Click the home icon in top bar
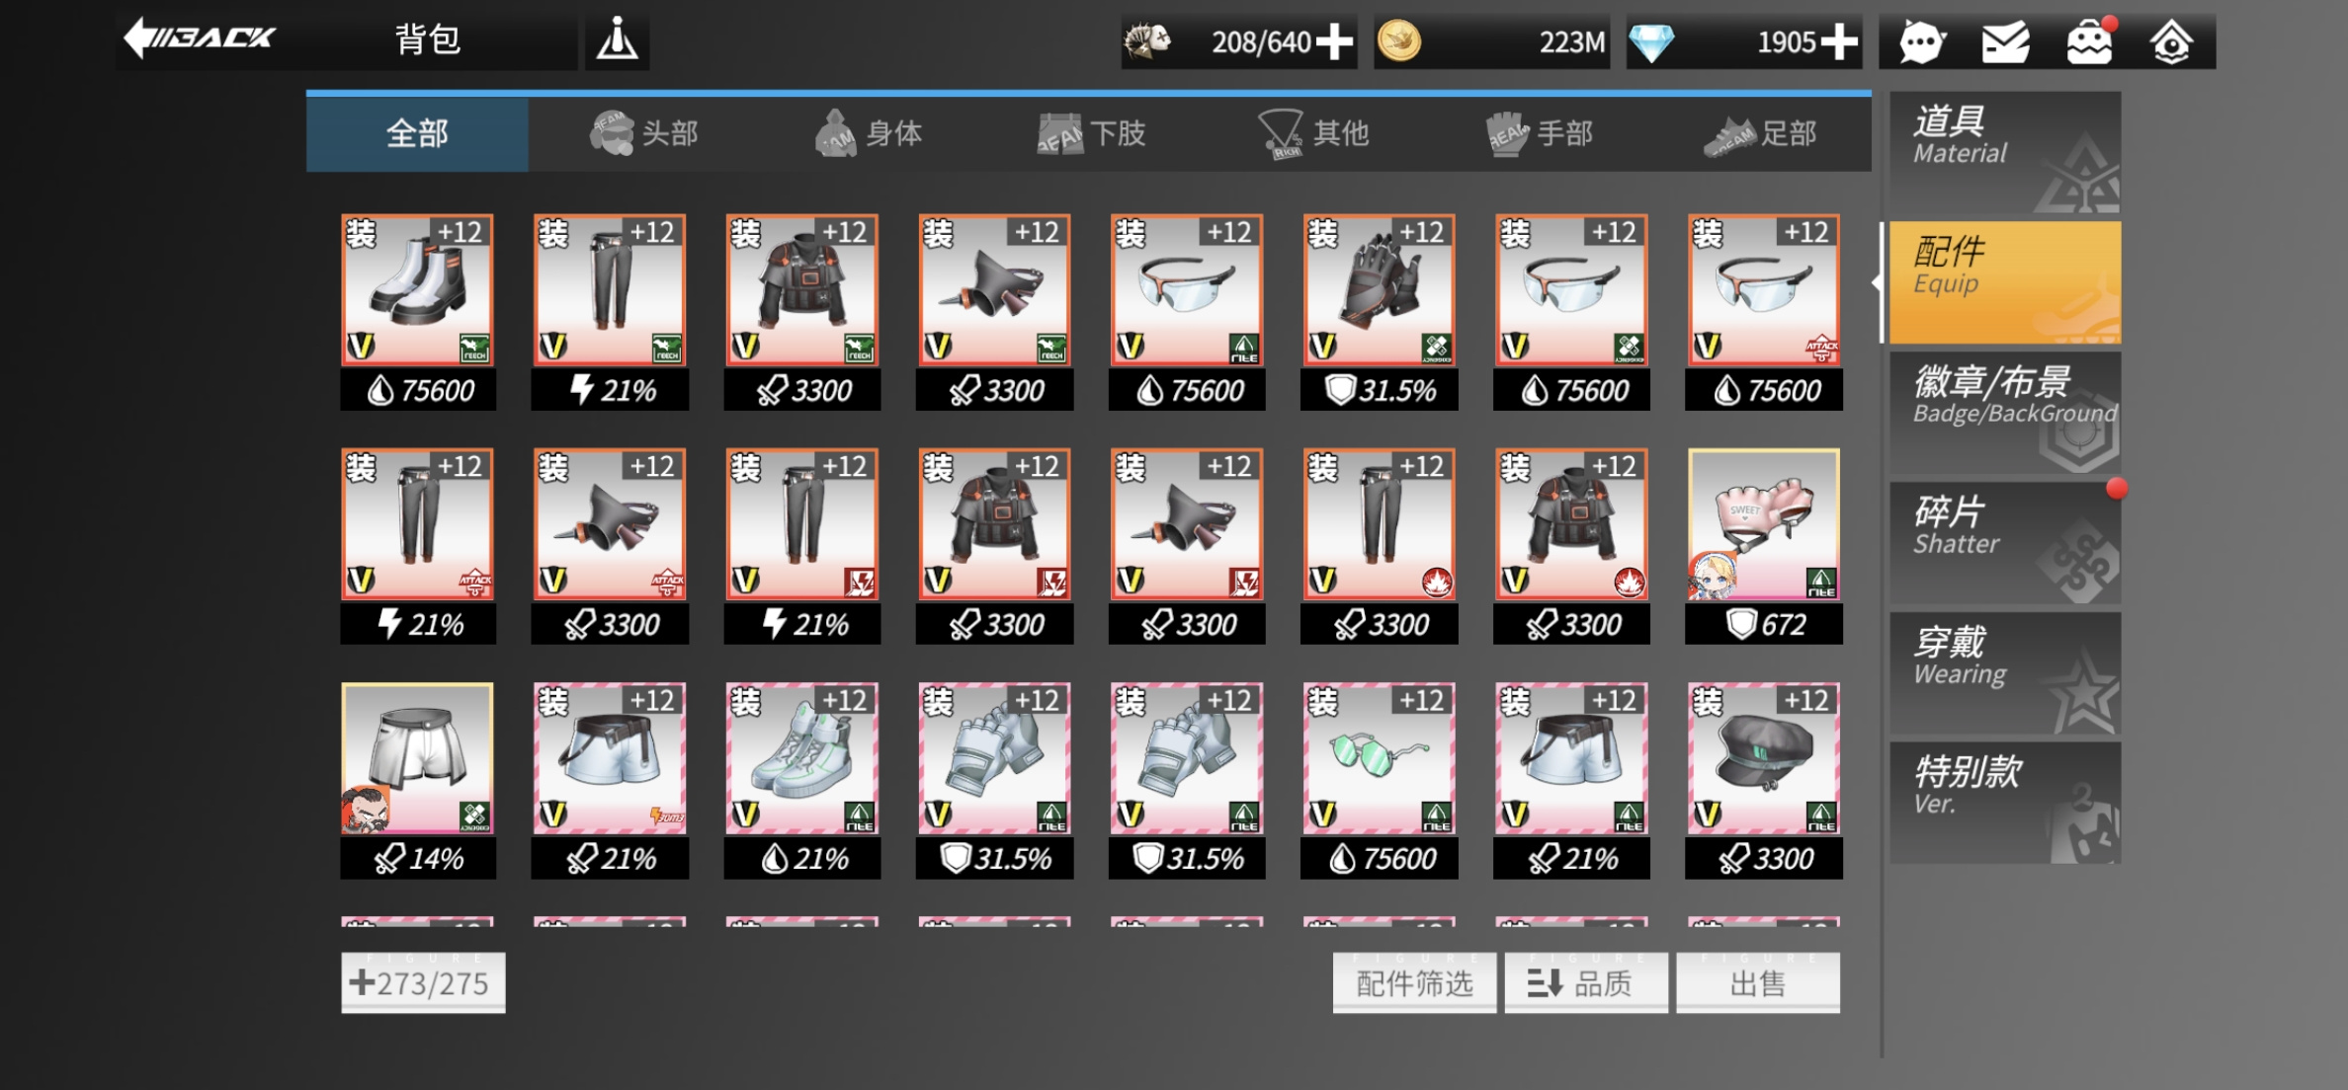The height and width of the screenshot is (1090, 2348). [x=2171, y=42]
